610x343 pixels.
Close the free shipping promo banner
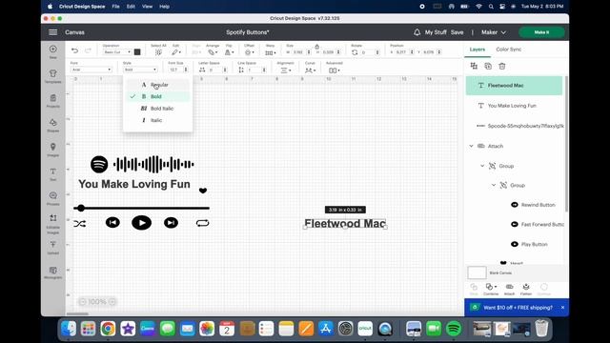[562, 307]
